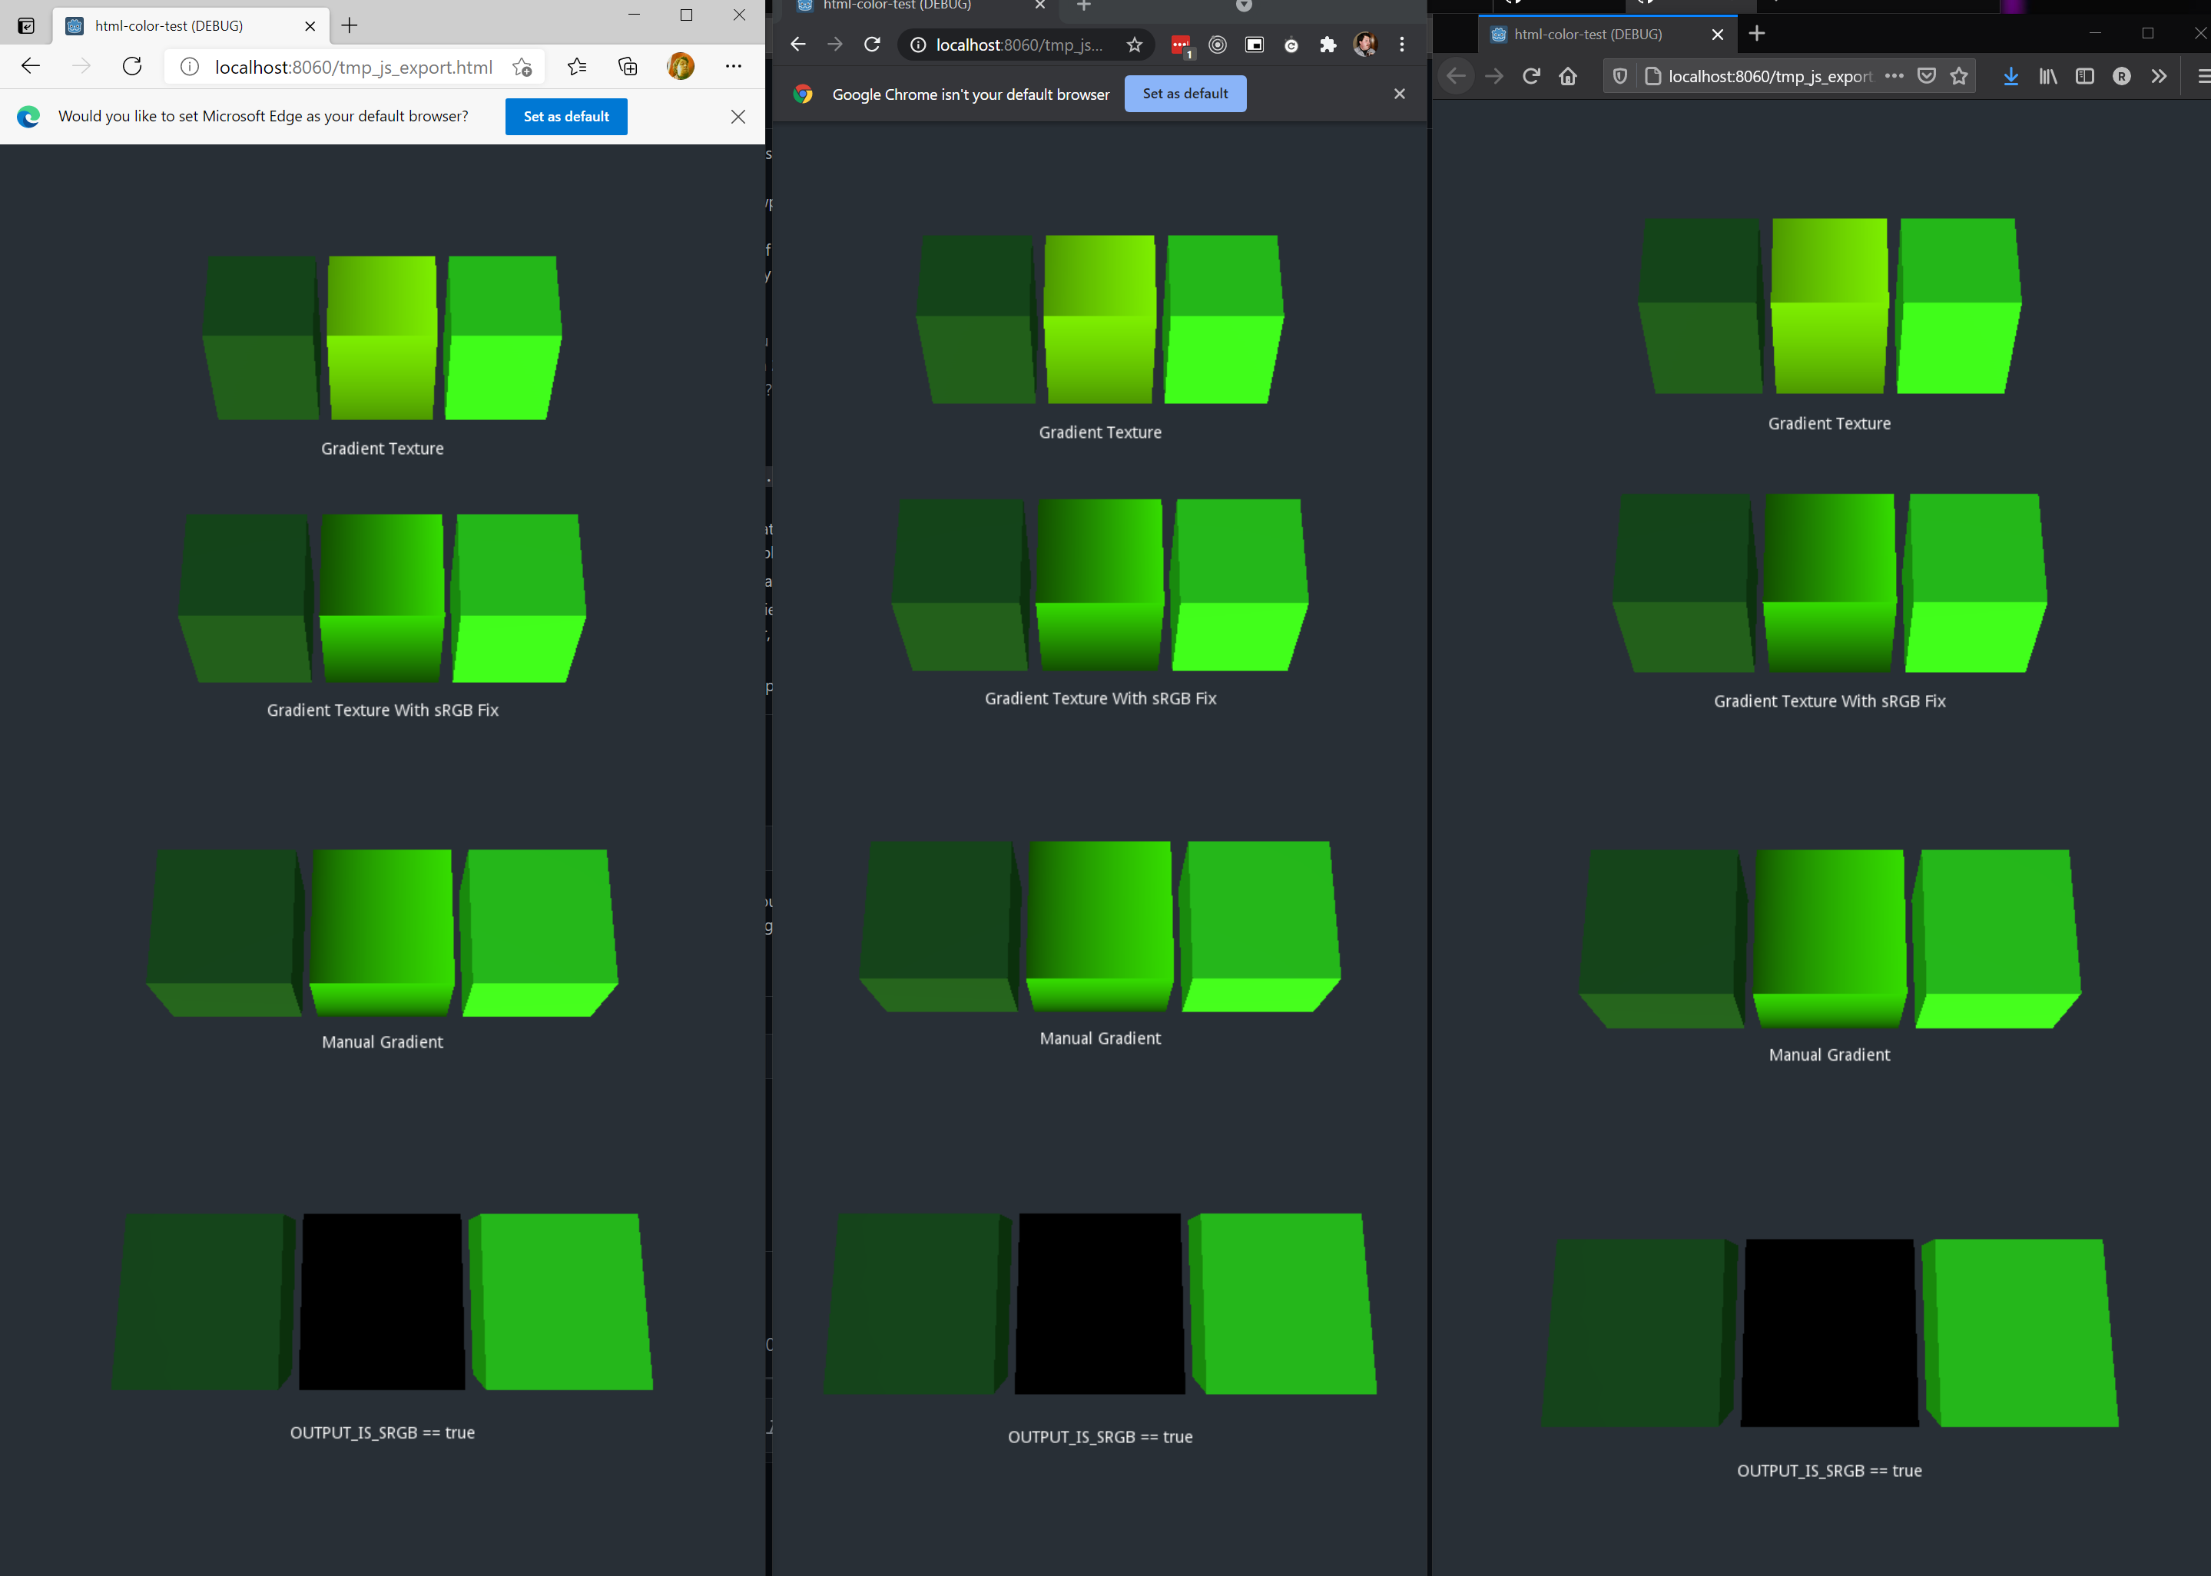
Task: Click the tracking shield icon in Firefox
Action: (1619, 76)
